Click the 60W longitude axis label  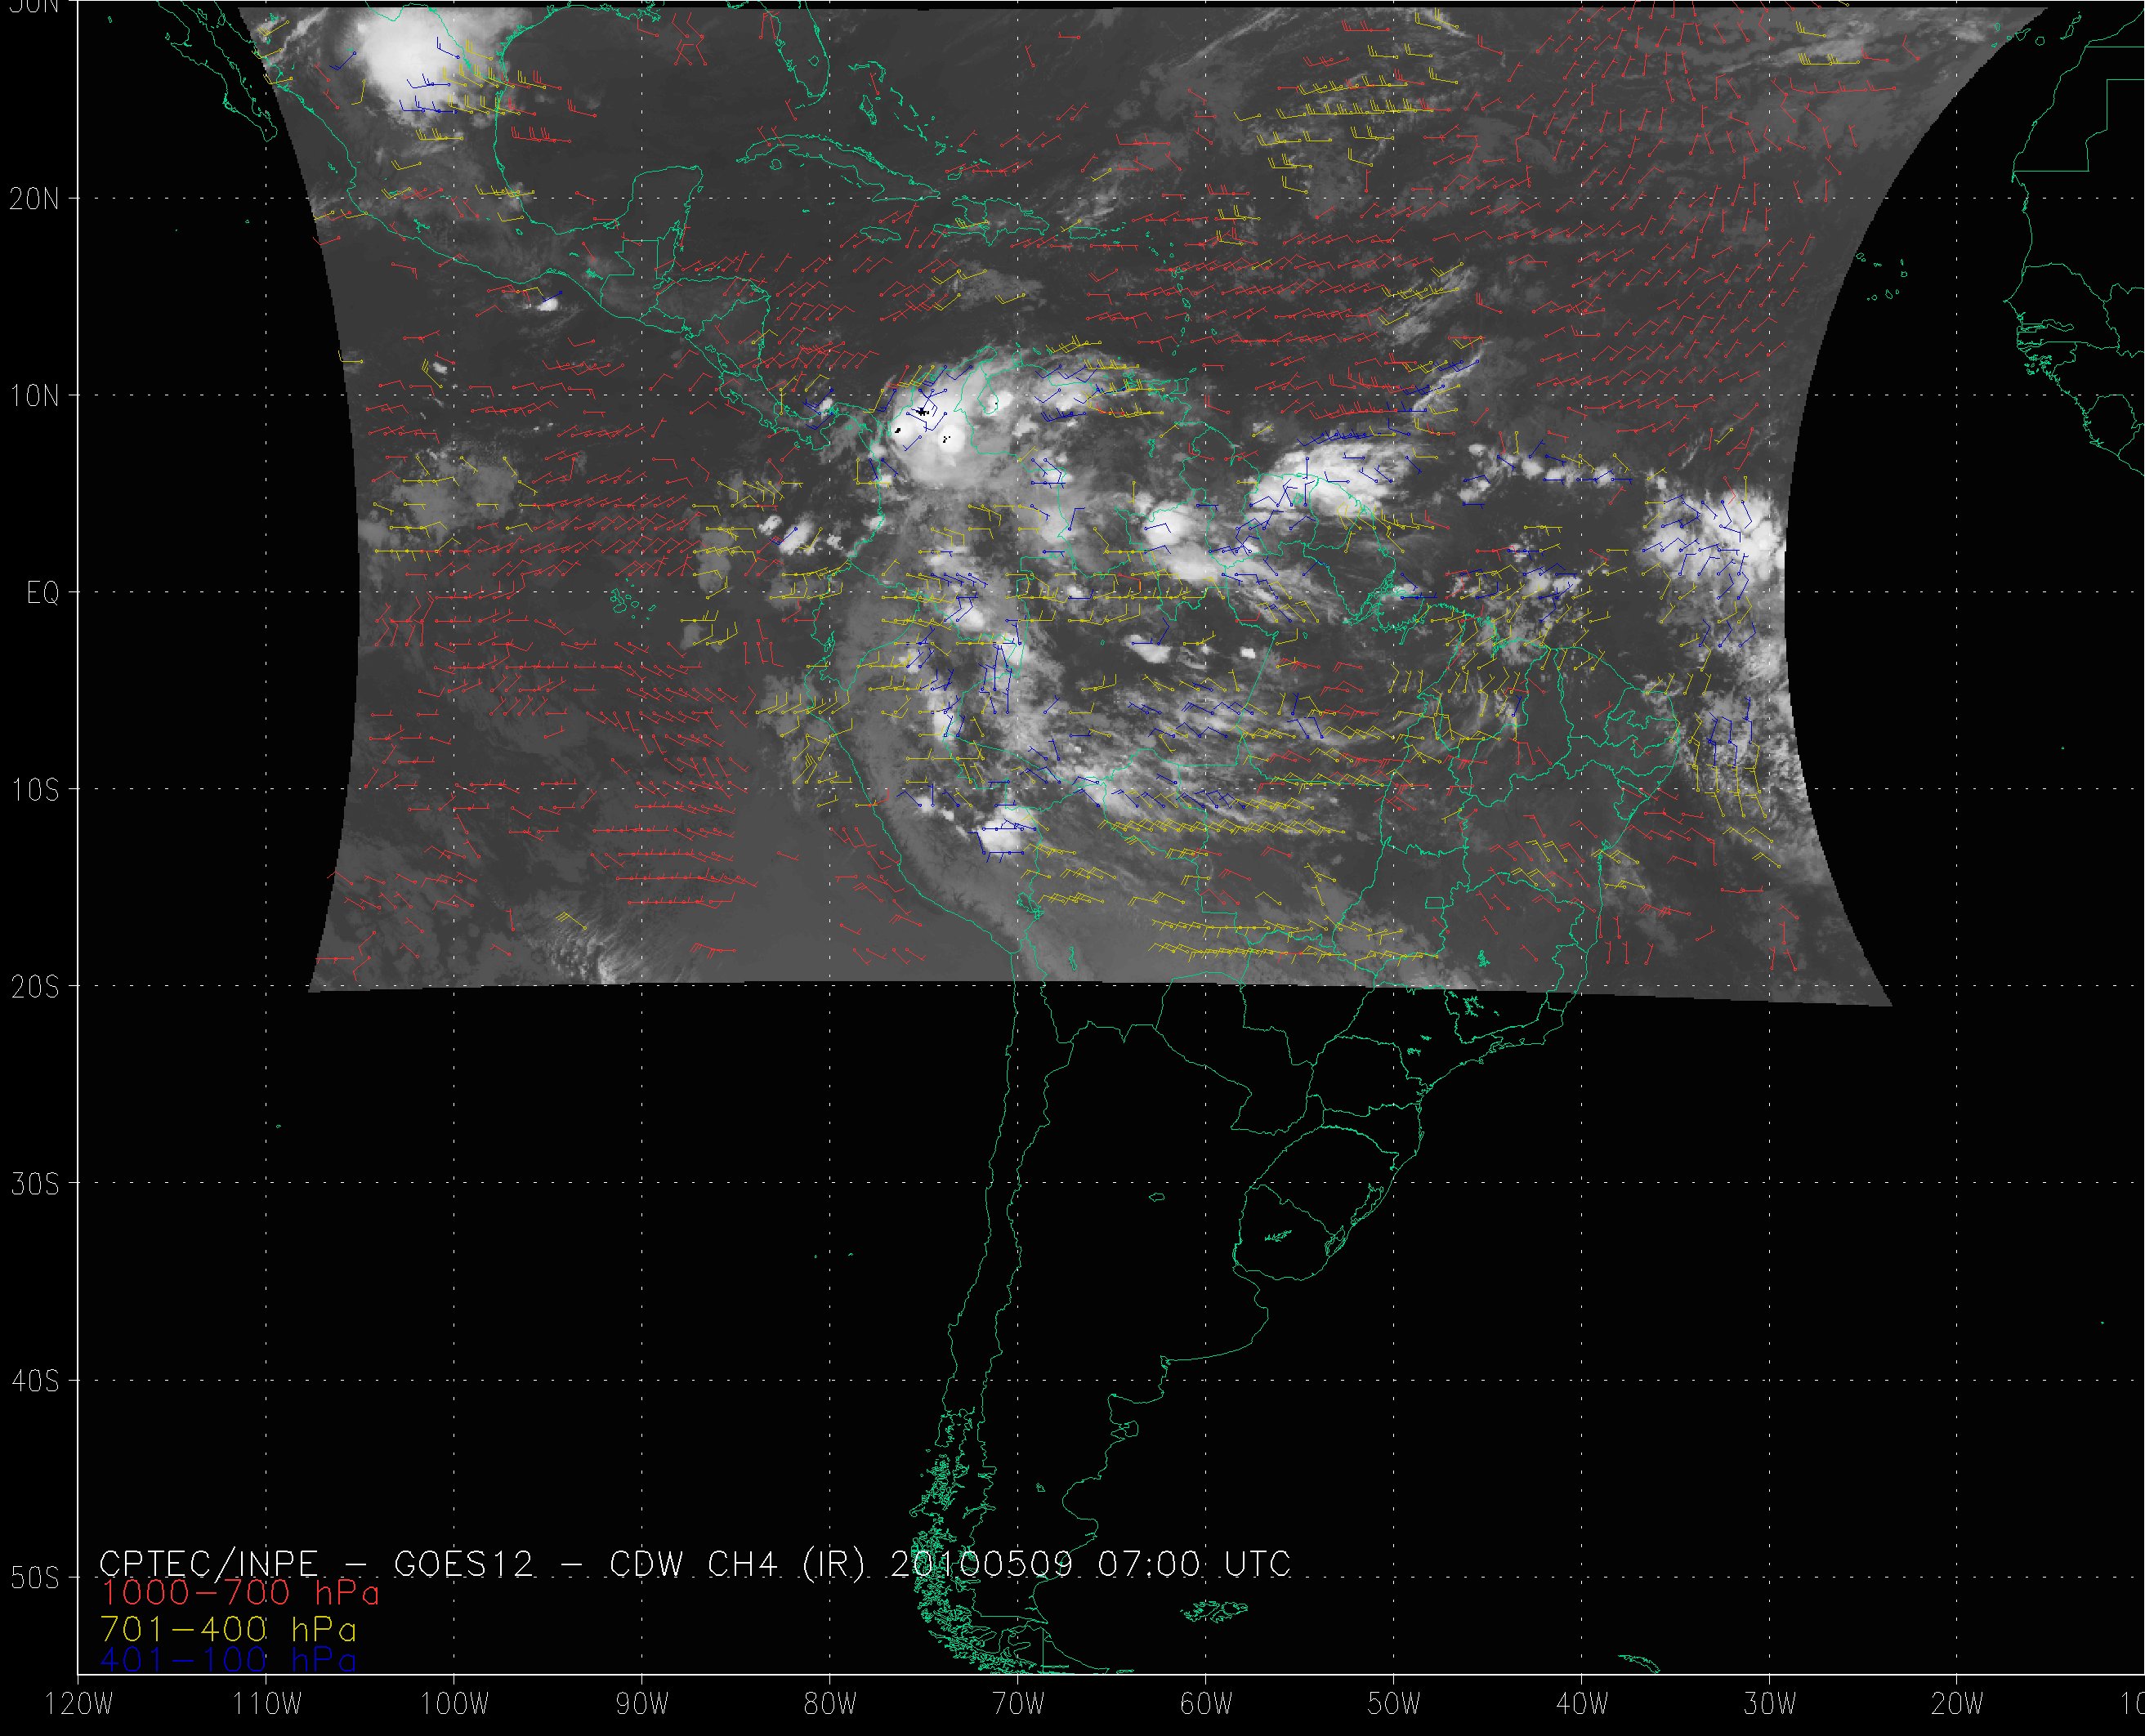coord(1206,1703)
